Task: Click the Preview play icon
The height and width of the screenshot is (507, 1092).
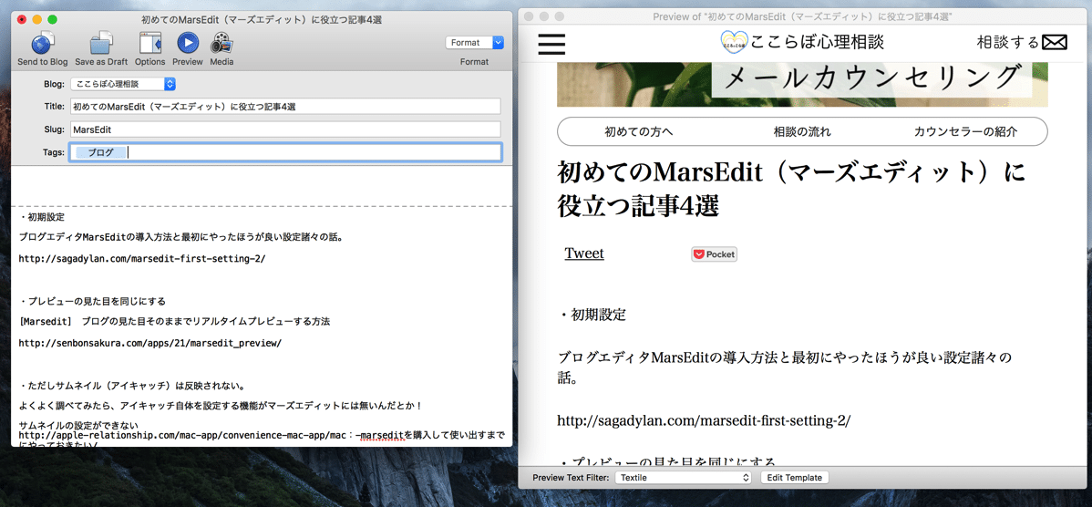Action: (x=188, y=43)
